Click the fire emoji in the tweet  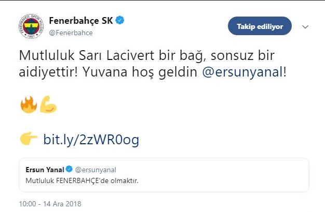(29, 104)
